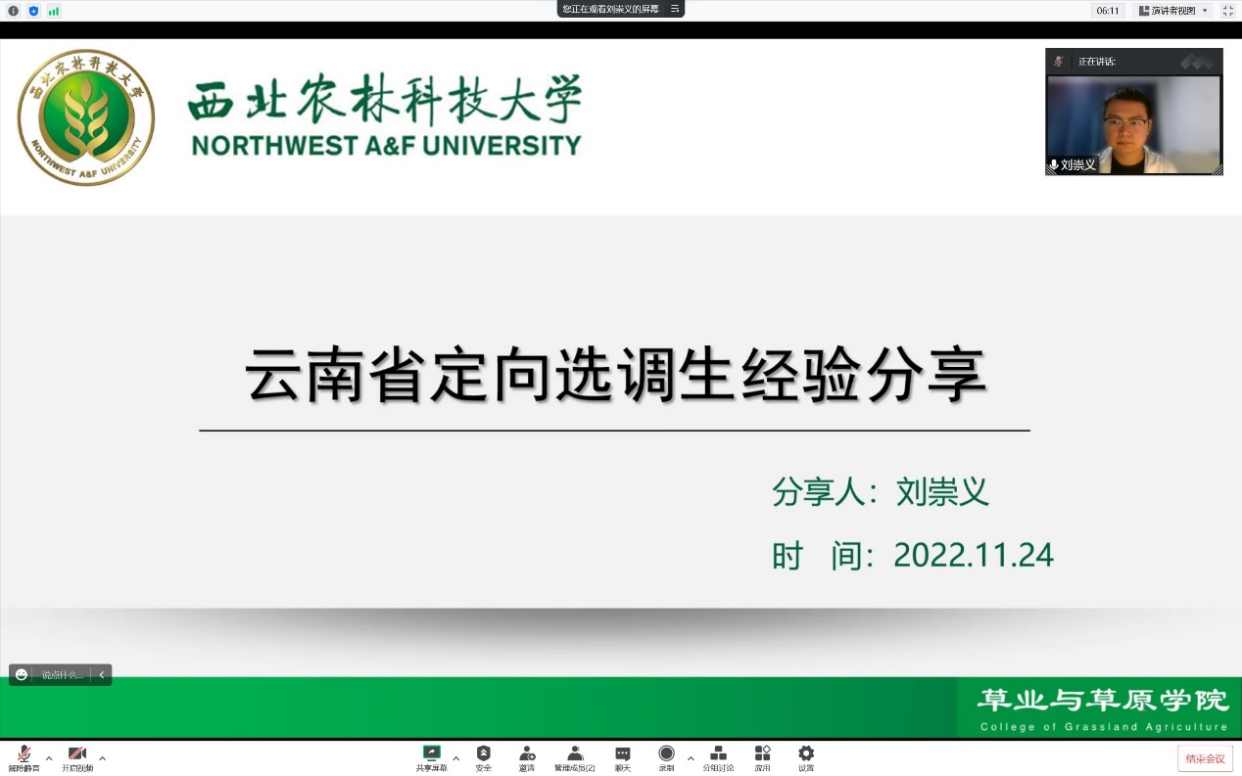Open the 共享屏幕 screen sharing tool
This screenshot has width=1242, height=776.
click(x=432, y=756)
